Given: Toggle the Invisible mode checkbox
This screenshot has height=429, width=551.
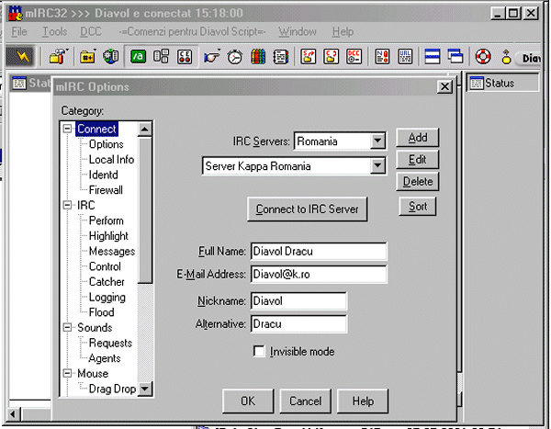Looking at the screenshot, I should (x=259, y=351).
